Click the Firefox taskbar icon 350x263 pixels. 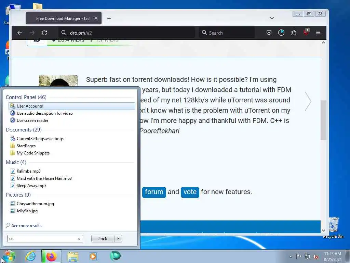51,256
